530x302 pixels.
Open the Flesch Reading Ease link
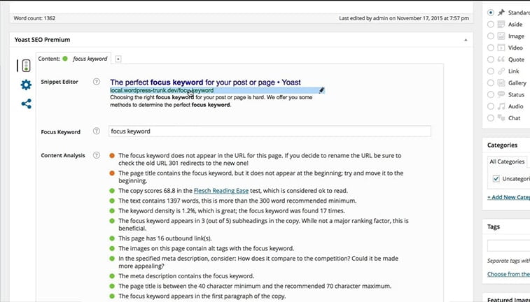[x=221, y=191]
